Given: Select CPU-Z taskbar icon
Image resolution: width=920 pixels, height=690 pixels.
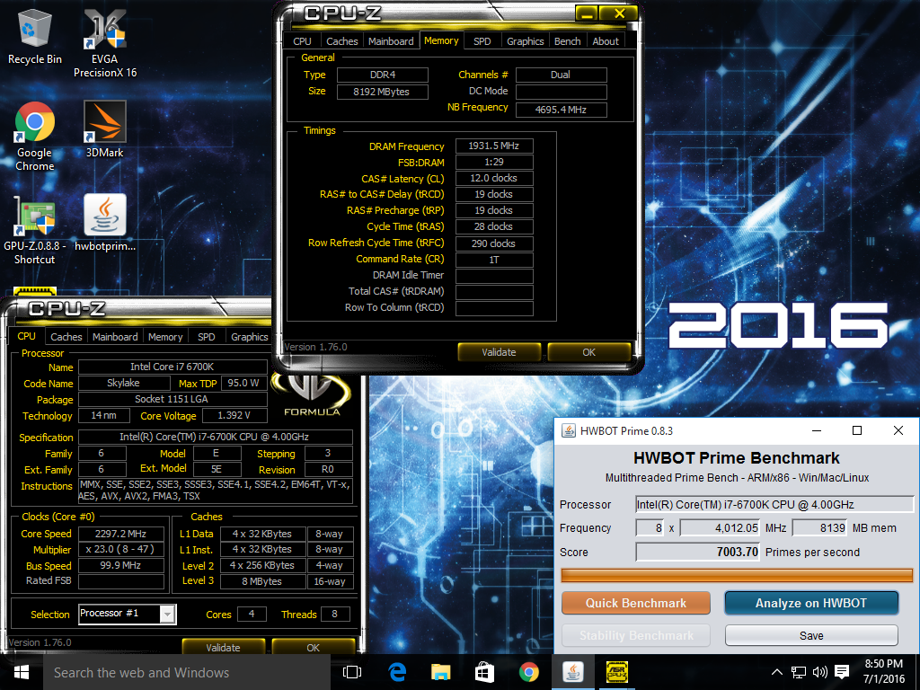Looking at the screenshot, I should (616, 672).
